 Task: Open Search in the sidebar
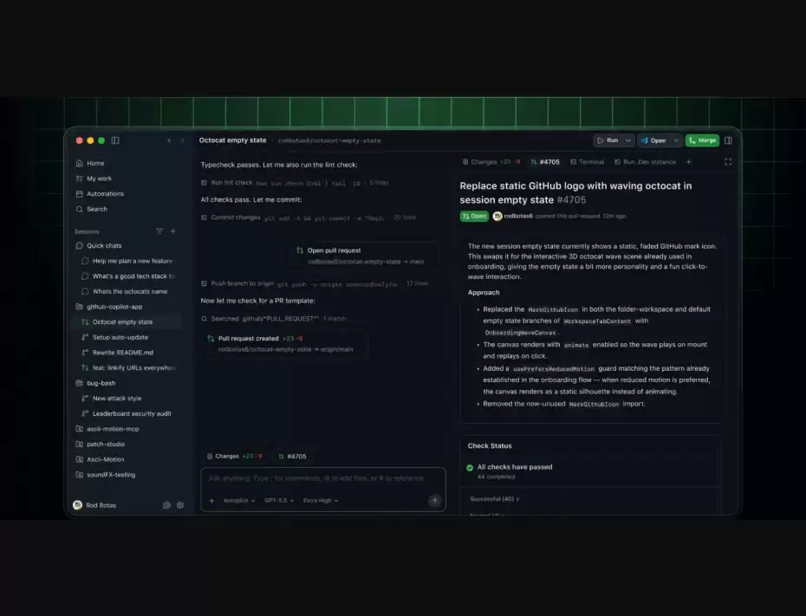tap(97, 209)
